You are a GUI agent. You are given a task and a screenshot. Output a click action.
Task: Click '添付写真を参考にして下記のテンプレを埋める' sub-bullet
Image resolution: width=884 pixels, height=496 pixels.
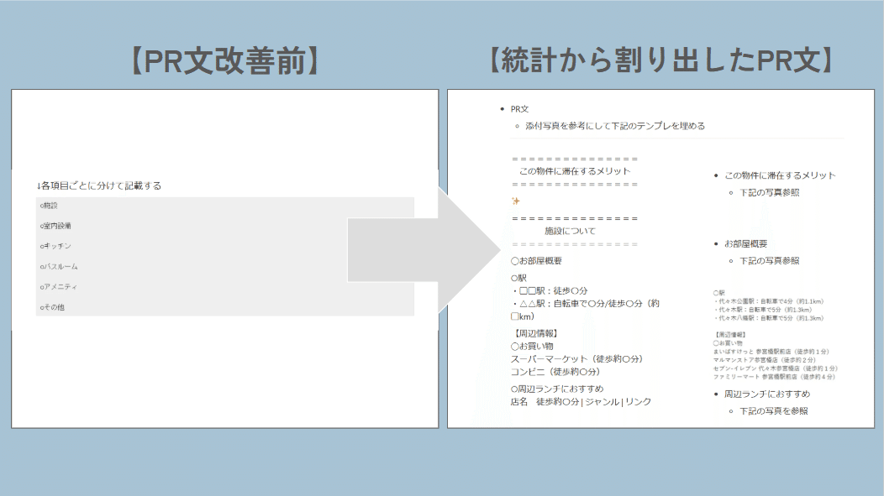[x=615, y=126]
